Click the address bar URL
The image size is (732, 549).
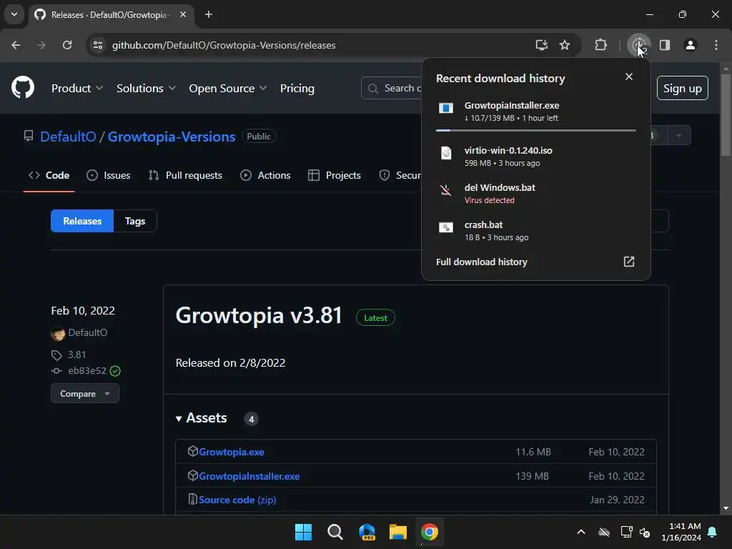[x=224, y=45]
